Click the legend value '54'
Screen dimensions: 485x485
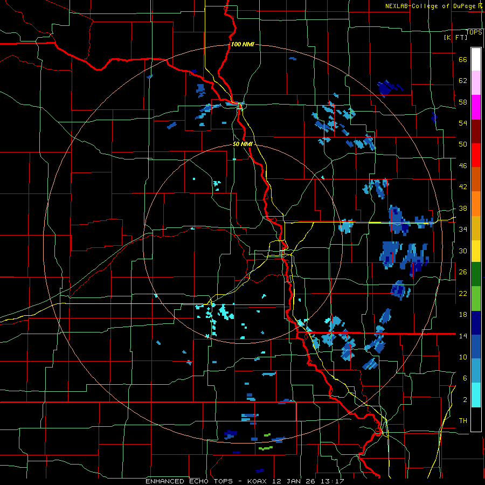pos(463,123)
